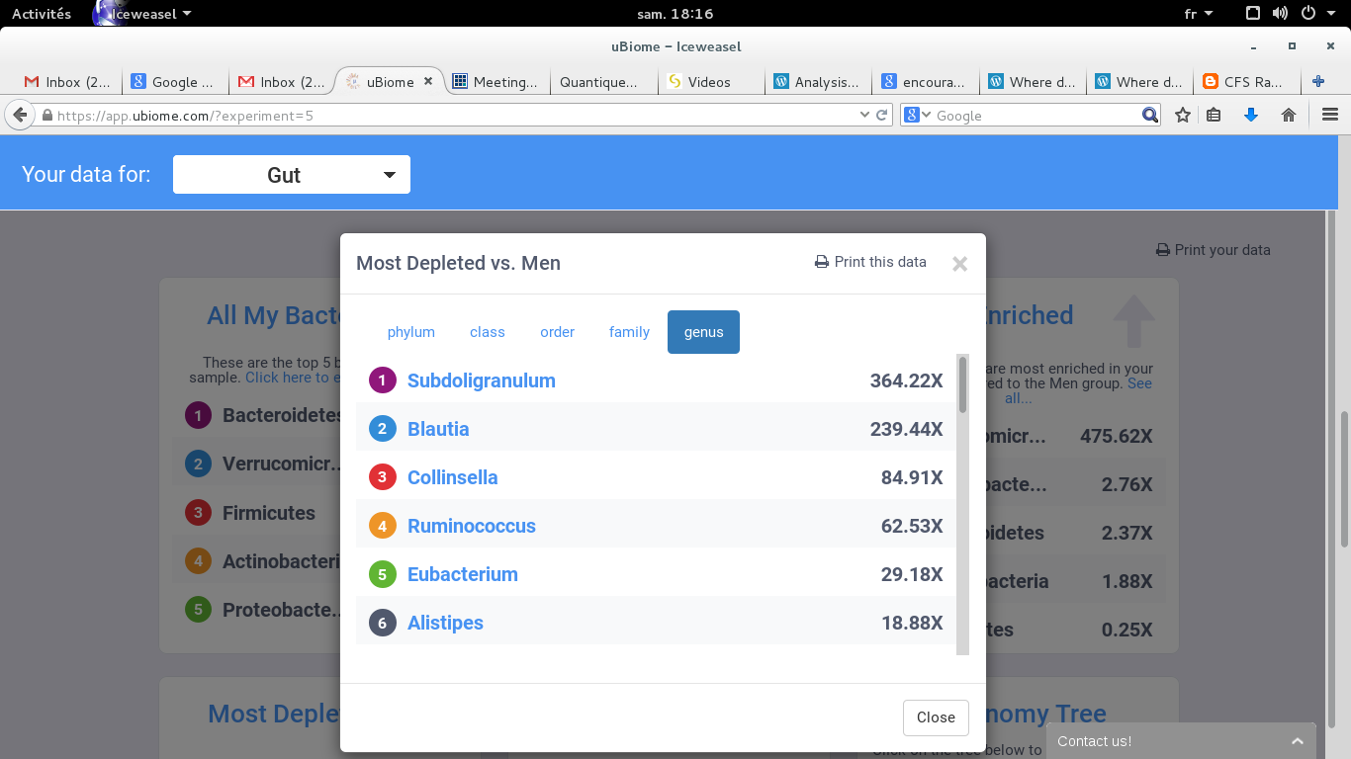Switch to the Videos browser tab
Image resolution: width=1351 pixels, height=759 pixels.
pos(709,82)
